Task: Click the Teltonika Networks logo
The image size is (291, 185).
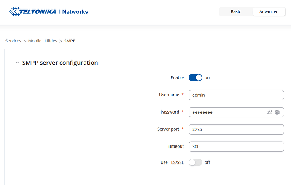Action: click(x=48, y=12)
